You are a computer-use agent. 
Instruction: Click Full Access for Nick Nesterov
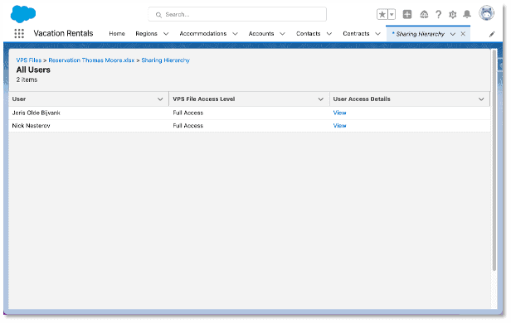pyautogui.click(x=188, y=126)
